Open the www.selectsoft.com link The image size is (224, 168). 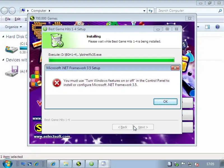point(52,136)
